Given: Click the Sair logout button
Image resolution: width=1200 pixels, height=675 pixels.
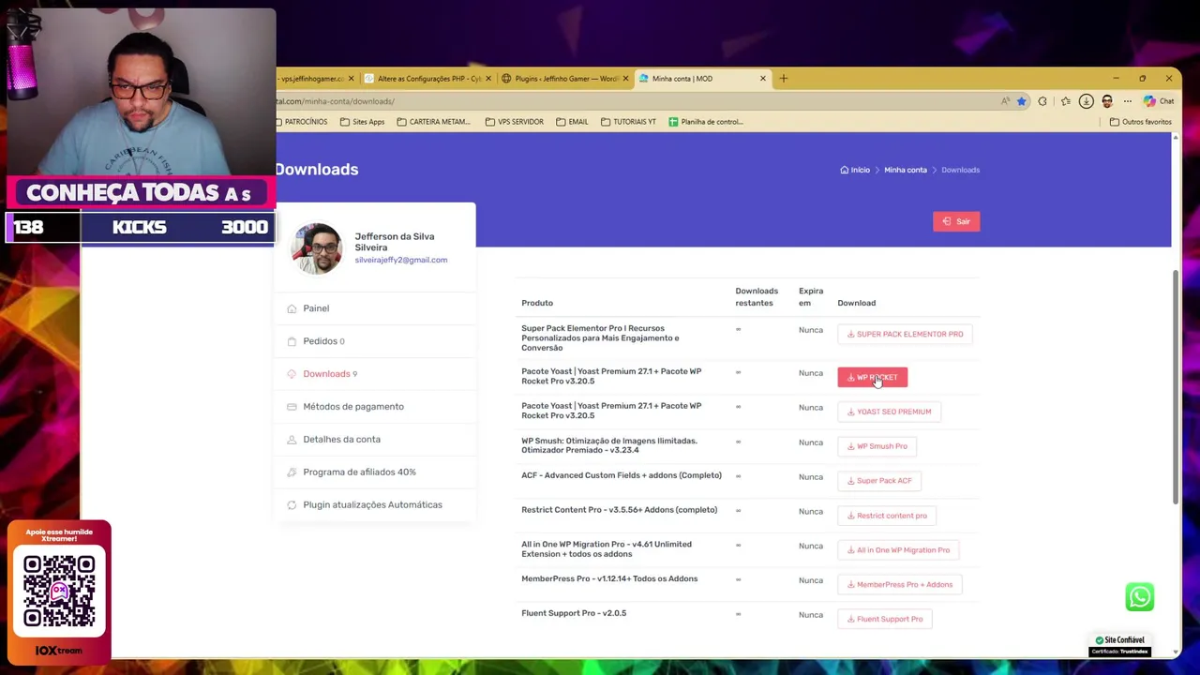Looking at the screenshot, I should click(x=956, y=221).
